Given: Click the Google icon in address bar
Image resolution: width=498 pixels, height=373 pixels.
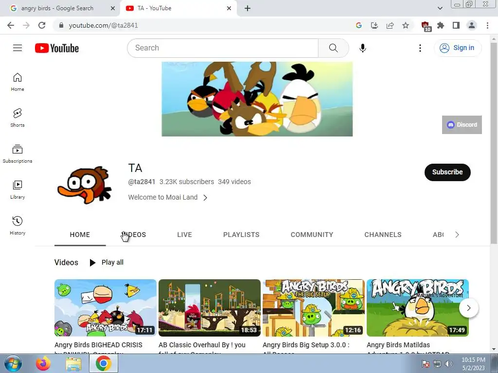Looking at the screenshot, I should 358,25.
